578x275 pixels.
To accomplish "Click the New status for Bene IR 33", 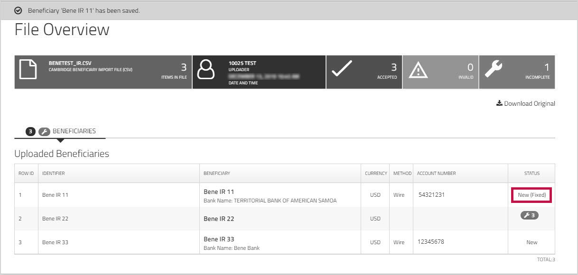I will pos(531,242).
